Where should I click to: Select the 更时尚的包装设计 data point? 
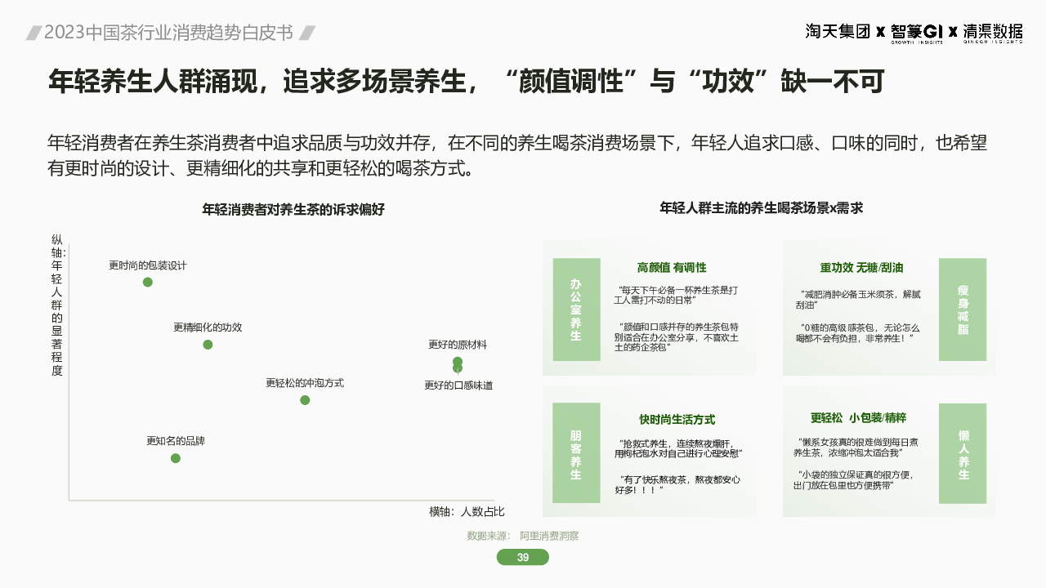[148, 282]
